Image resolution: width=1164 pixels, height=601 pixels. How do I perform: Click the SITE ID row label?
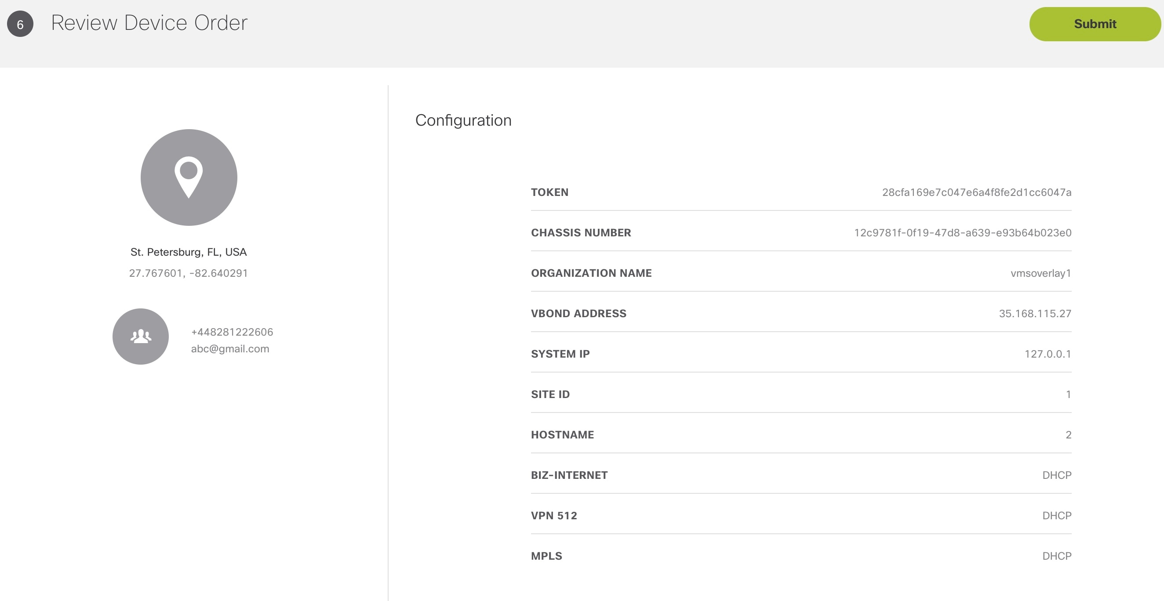click(550, 394)
